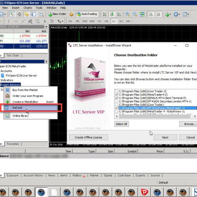Image resolution: width=197 pixels, height=197 pixels.
Task: Select the equidistant channel tool
Action: [x=30, y=21]
